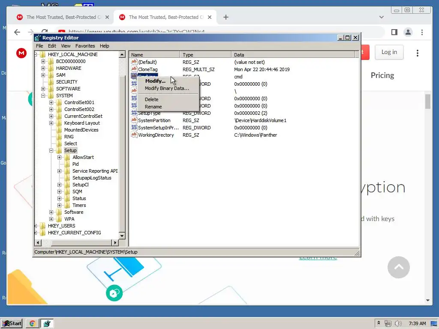Choose Modify Binary Data... in the context menu
Image resolution: width=439 pixels, height=329 pixels.
click(x=167, y=88)
